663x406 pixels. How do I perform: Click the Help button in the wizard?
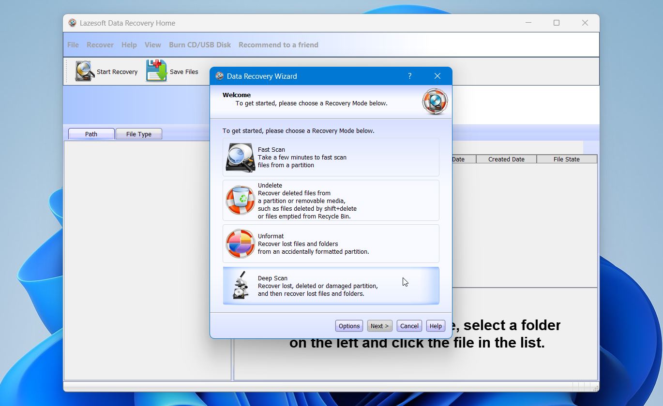pyautogui.click(x=435, y=326)
